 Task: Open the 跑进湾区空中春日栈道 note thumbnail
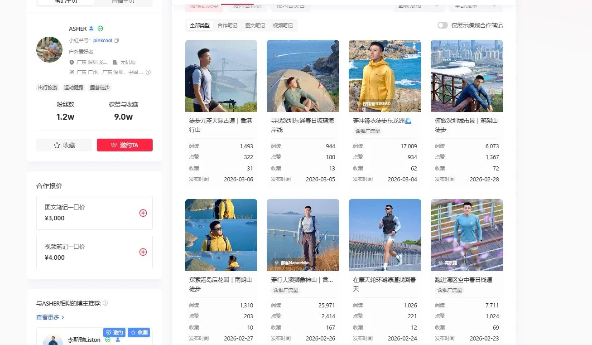(x=467, y=235)
